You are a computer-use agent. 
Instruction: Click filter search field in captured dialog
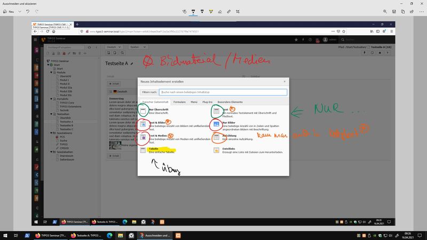223,92
